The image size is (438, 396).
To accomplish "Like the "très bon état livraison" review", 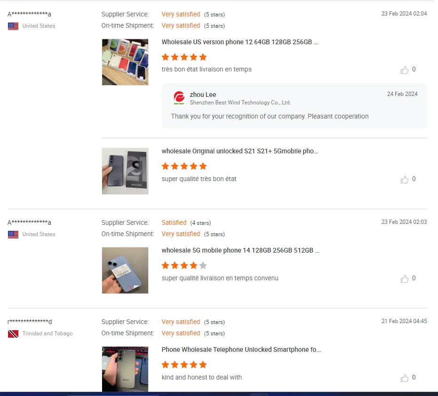I will click(x=404, y=70).
